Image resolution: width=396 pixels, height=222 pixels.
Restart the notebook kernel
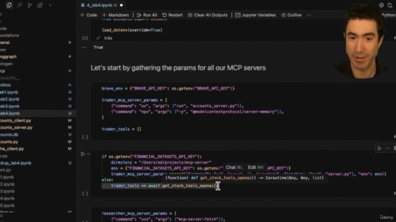pos(172,15)
